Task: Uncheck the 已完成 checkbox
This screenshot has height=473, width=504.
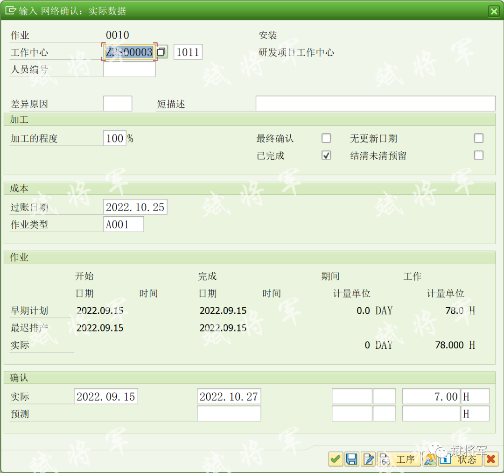Action: click(326, 155)
